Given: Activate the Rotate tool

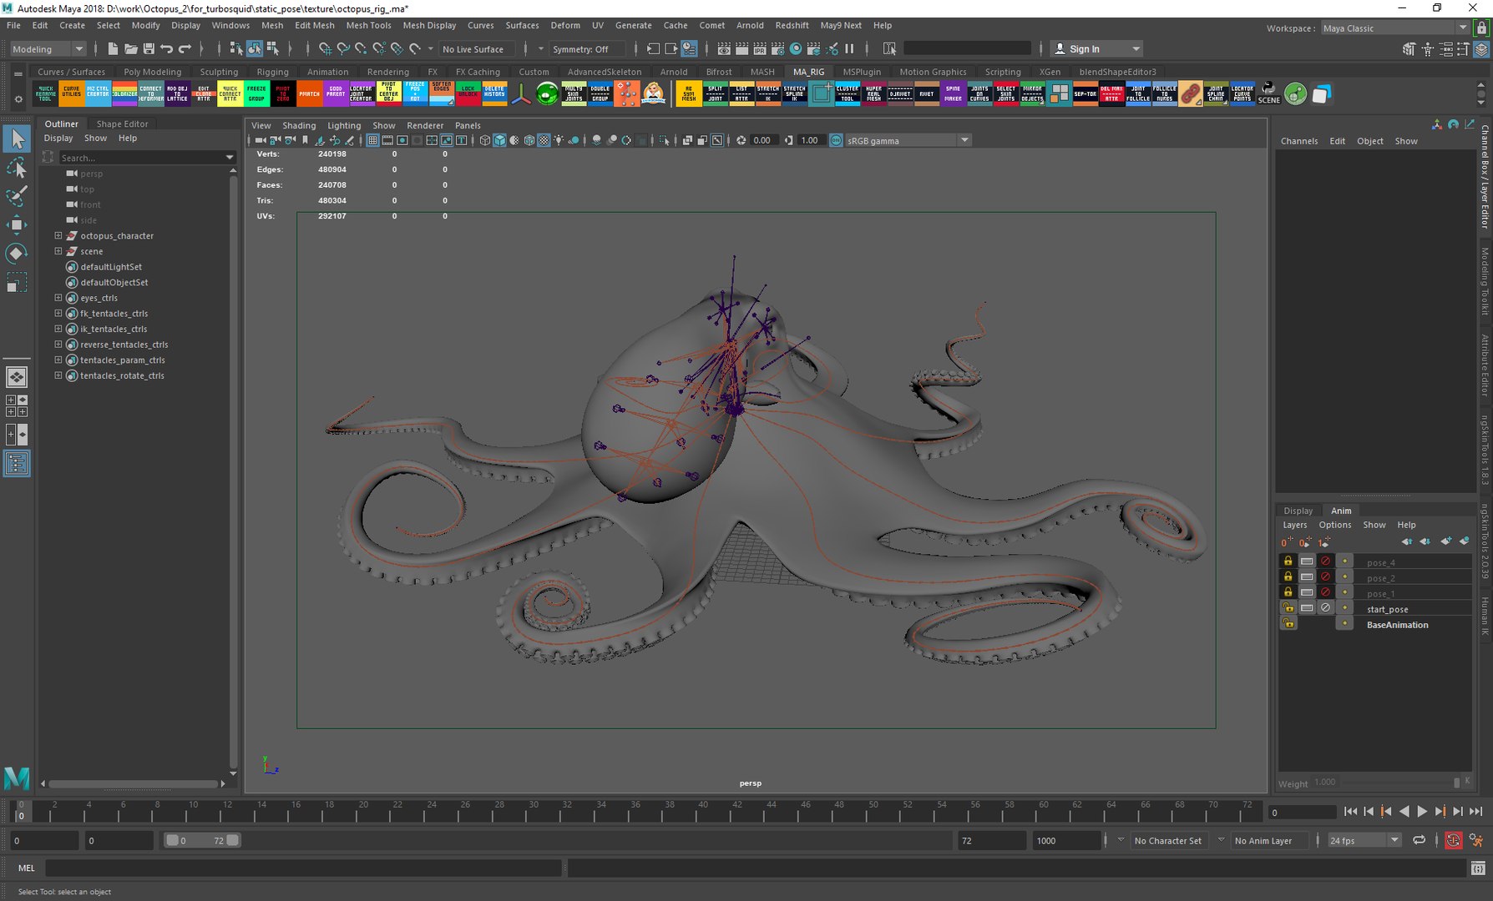Looking at the screenshot, I should tap(17, 253).
